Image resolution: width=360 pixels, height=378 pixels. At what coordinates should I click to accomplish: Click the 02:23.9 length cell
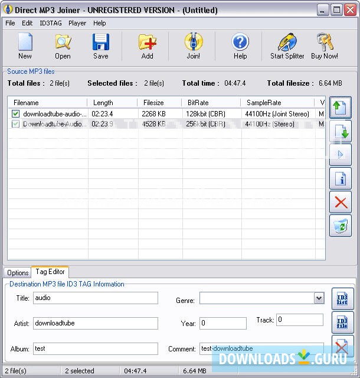coord(102,124)
